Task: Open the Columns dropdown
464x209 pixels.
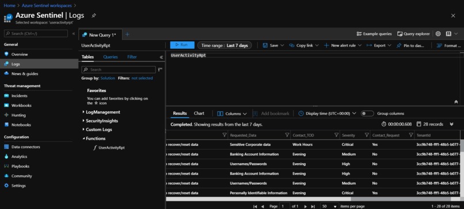Action: (x=232, y=114)
